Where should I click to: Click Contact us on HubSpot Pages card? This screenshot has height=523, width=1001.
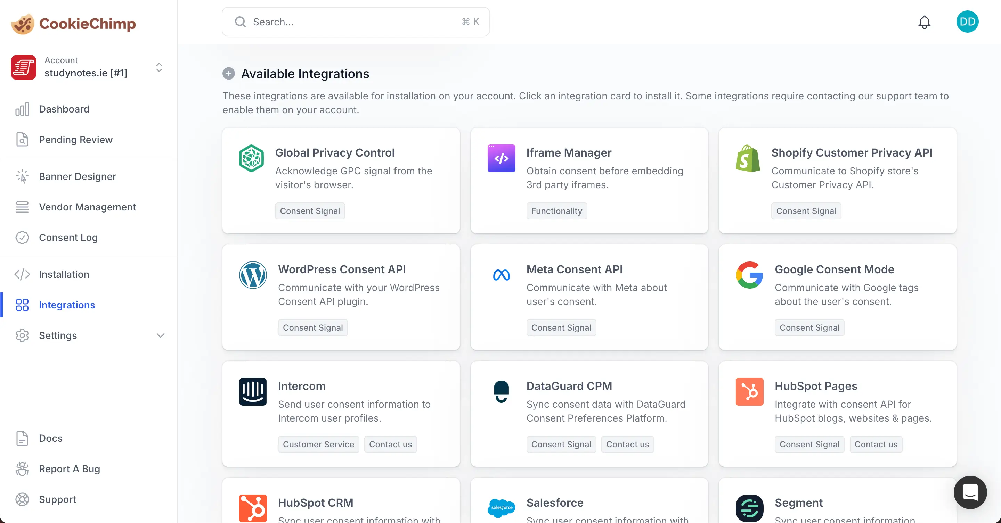(876, 444)
